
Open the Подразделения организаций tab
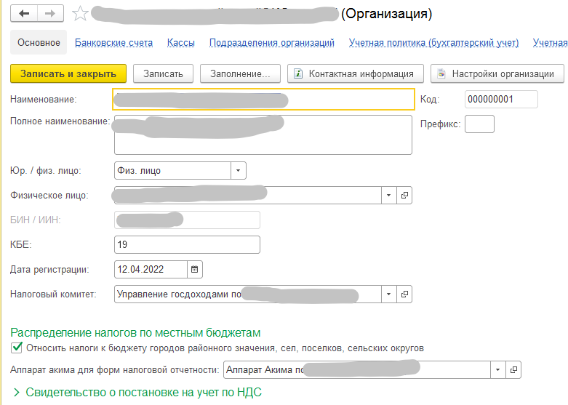(271, 43)
